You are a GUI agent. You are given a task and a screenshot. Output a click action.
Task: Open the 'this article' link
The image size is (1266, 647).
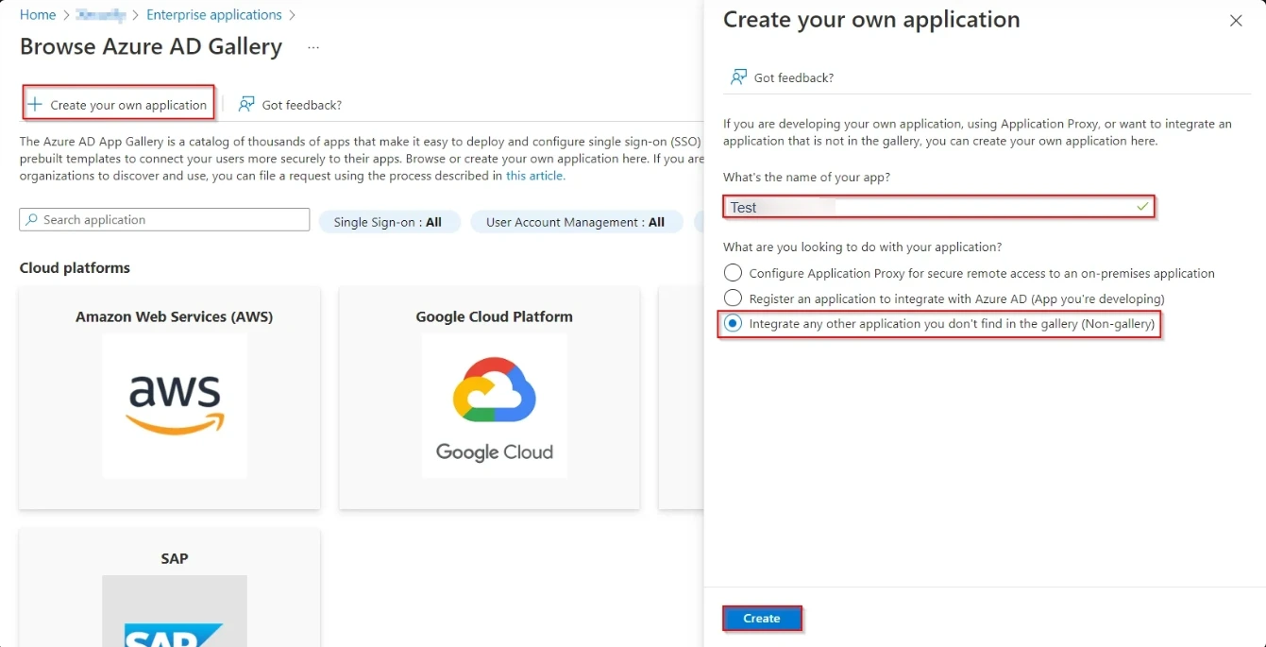click(x=535, y=176)
